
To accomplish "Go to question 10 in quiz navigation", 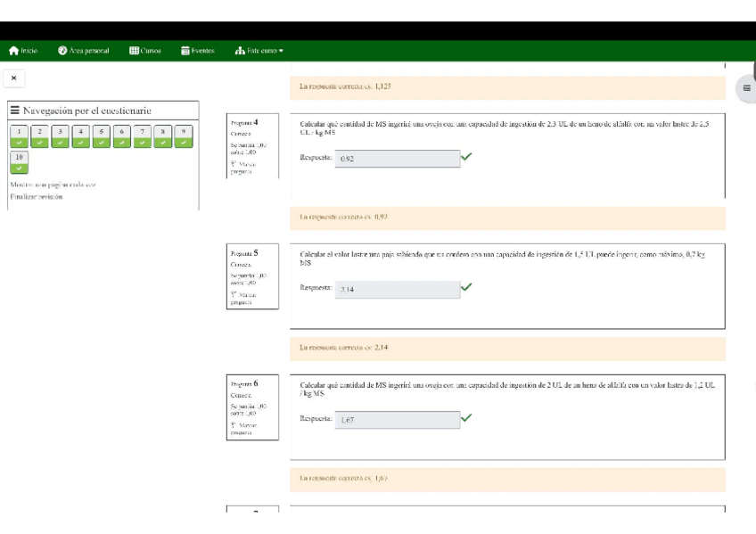I will [x=19, y=161].
